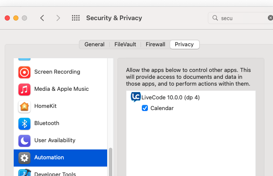Screen dimensions: 273x176
Task: Click the Screen Recording icon
Action: coord(24,72)
